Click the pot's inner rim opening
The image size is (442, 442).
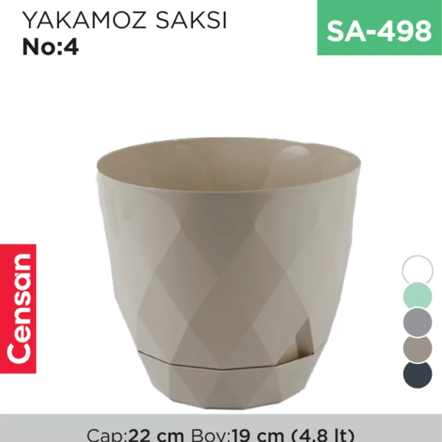click(x=228, y=165)
